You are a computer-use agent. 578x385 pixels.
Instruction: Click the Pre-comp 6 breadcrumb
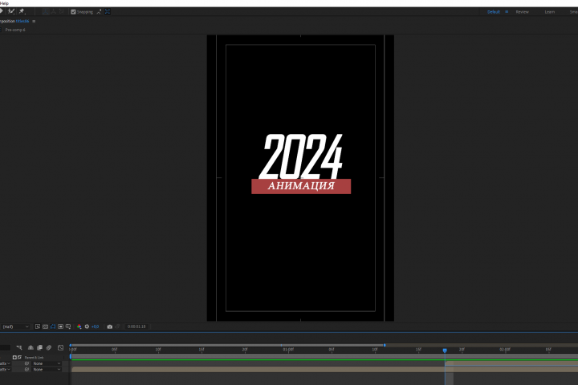(x=15, y=30)
